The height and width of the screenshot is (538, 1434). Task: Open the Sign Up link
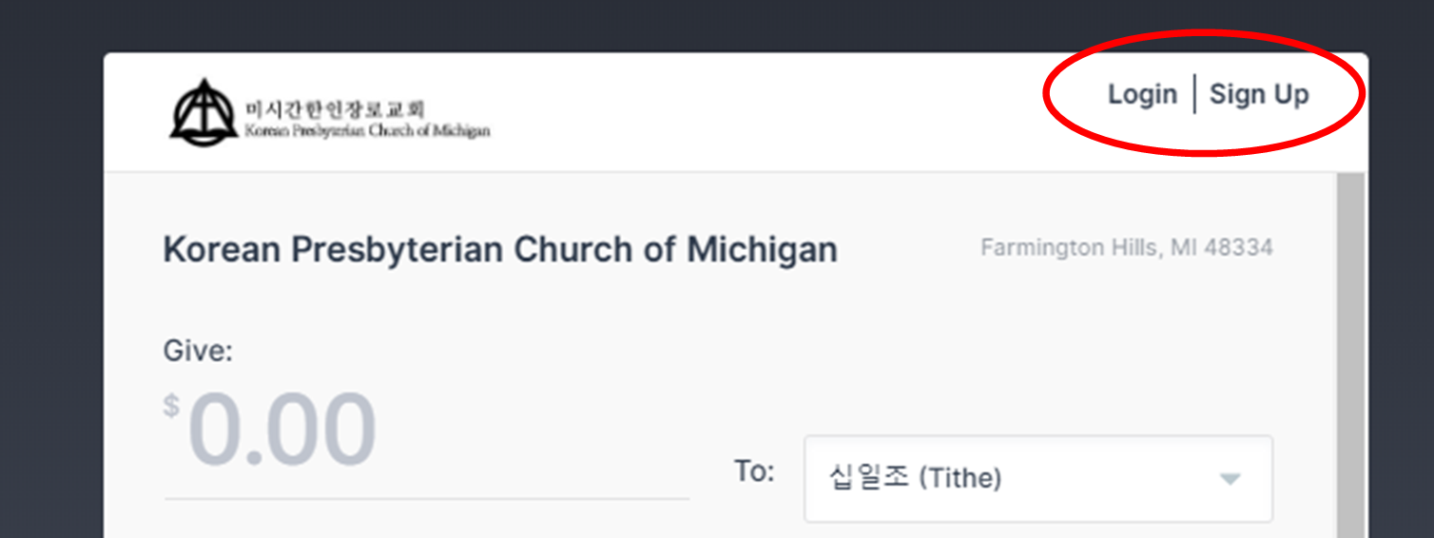coord(1259,95)
